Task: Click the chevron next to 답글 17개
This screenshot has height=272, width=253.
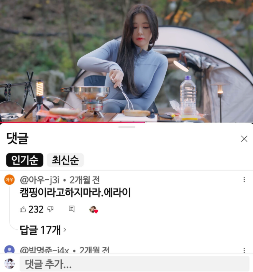Action: click(65, 230)
